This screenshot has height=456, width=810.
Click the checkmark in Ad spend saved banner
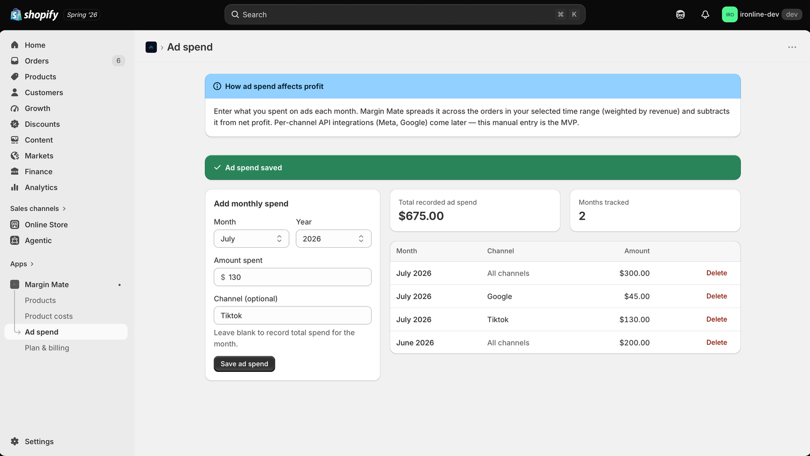pyautogui.click(x=217, y=168)
